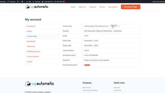The height and width of the screenshot is (93, 165).
Task: Click the wpautomatic header logo
Action: (x=37, y=7)
